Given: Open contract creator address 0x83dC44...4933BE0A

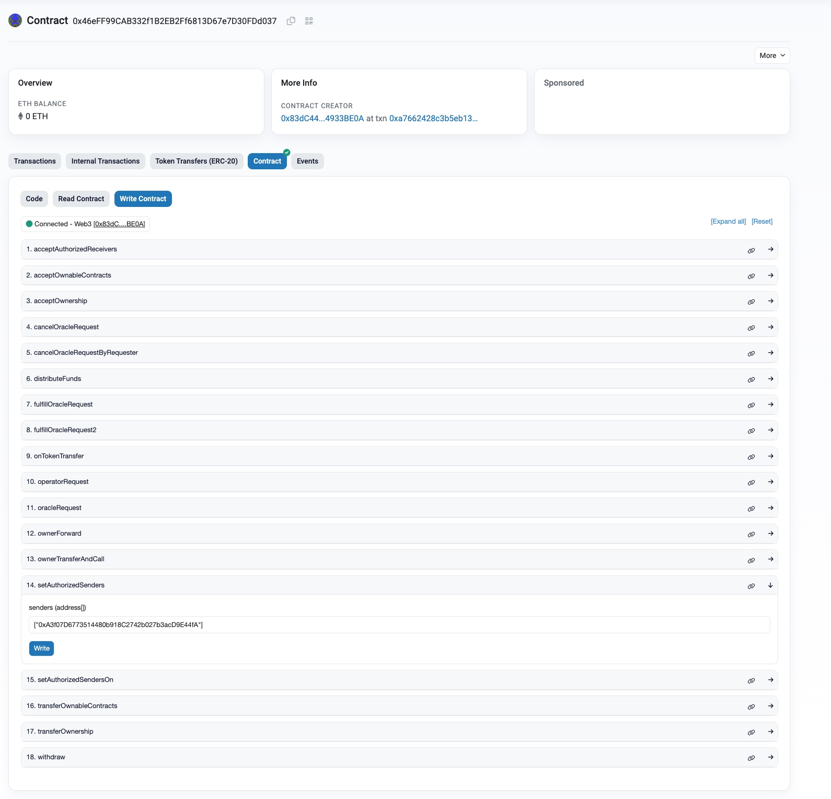Looking at the screenshot, I should [322, 119].
